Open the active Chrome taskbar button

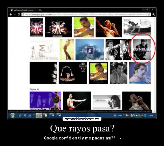point(39,115)
